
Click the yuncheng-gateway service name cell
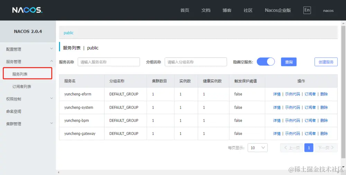click(x=82, y=133)
